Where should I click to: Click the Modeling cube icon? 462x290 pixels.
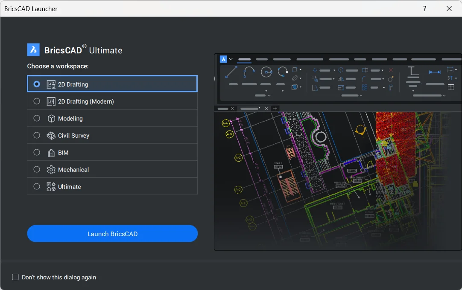(x=51, y=119)
